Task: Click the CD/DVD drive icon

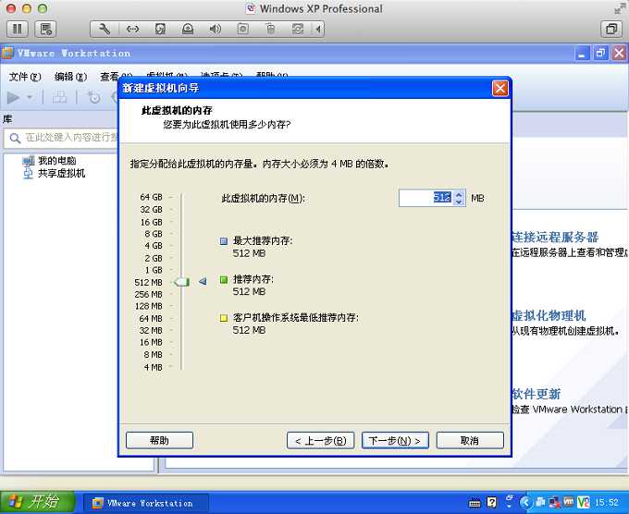Action: click(x=188, y=29)
